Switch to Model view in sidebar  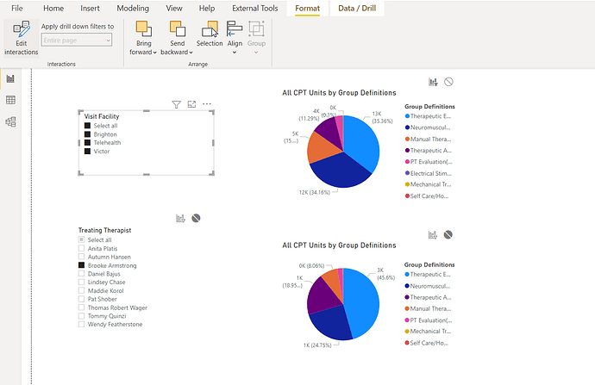10,122
